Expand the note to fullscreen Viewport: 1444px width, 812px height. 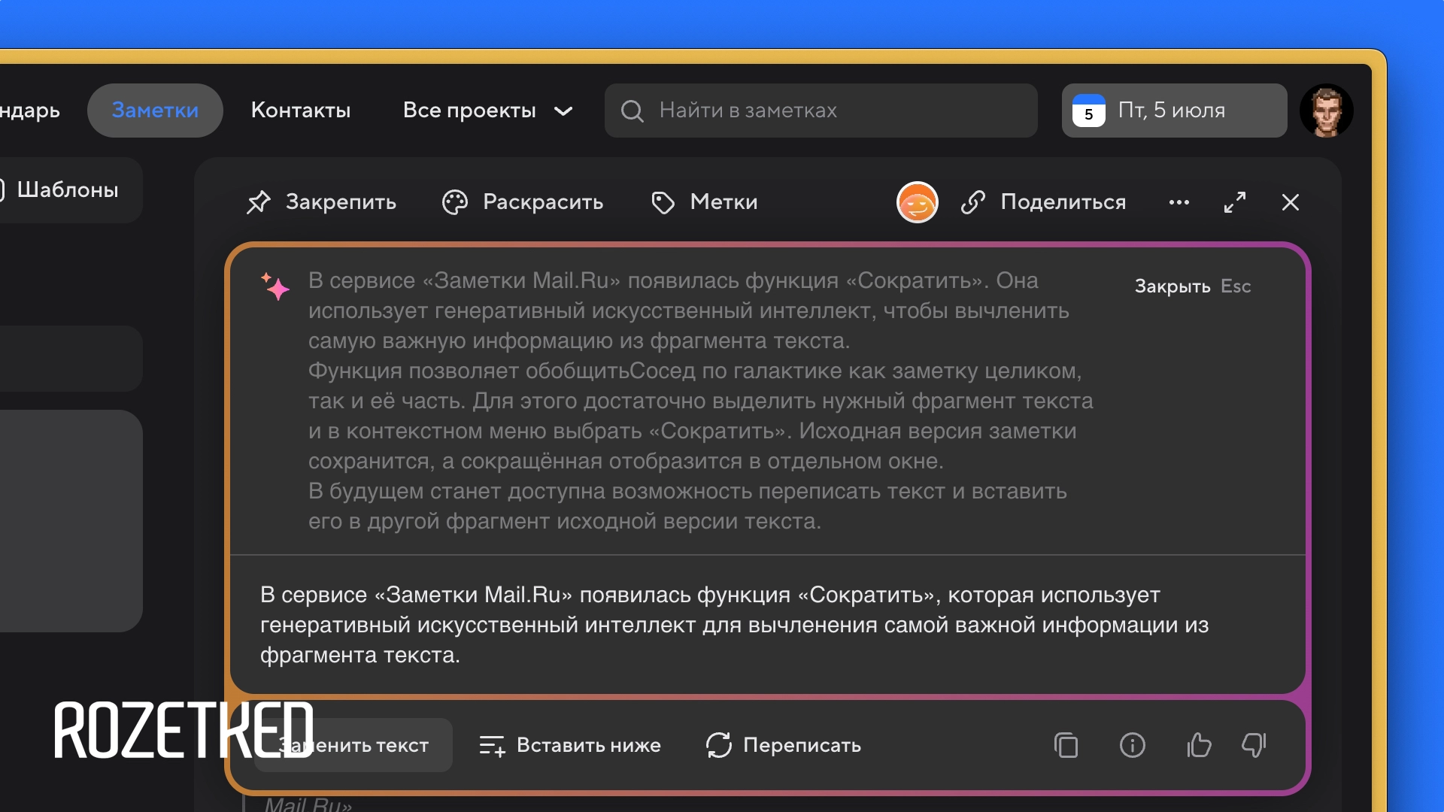1235,202
